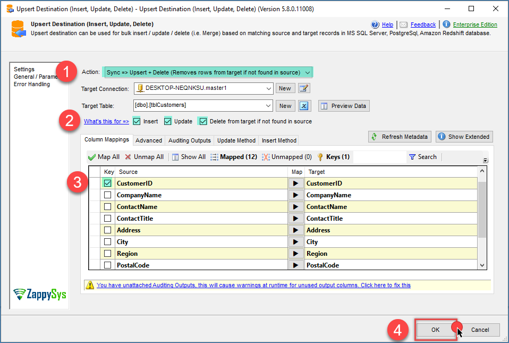
Task: Expand the Target Connection dropdown
Action: [267, 88]
